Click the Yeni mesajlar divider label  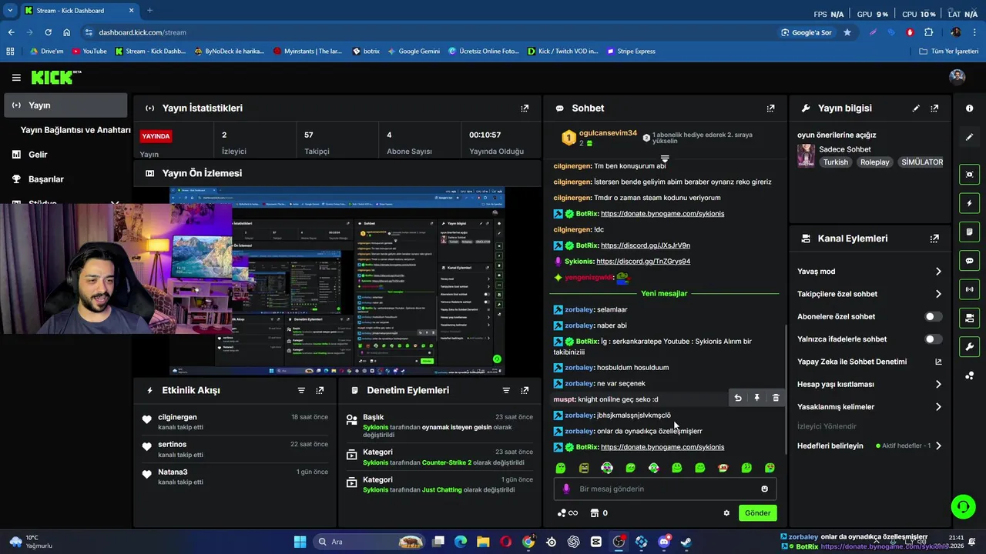pyautogui.click(x=664, y=293)
